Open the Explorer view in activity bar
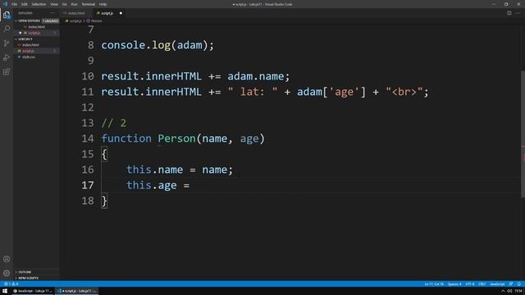Screen dimensions: 525x295 7,15
